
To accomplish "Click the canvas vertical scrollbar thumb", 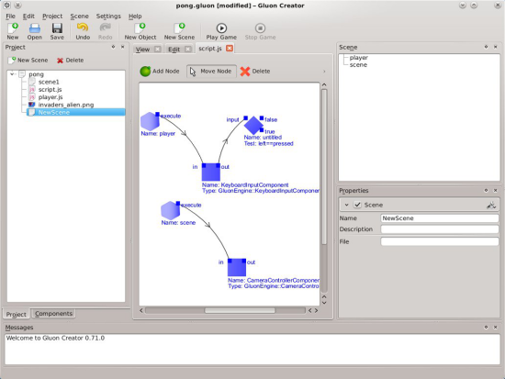I will 324,166.
